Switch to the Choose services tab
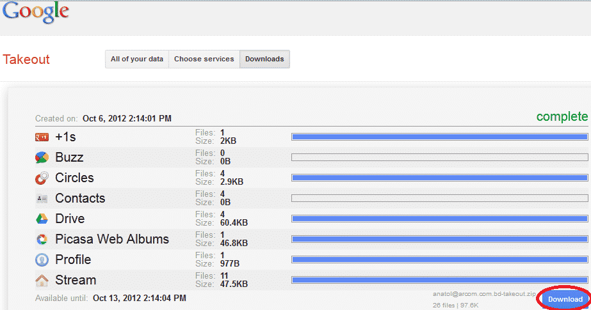This screenshot has height=310, width=591. (x=204, y=59)
